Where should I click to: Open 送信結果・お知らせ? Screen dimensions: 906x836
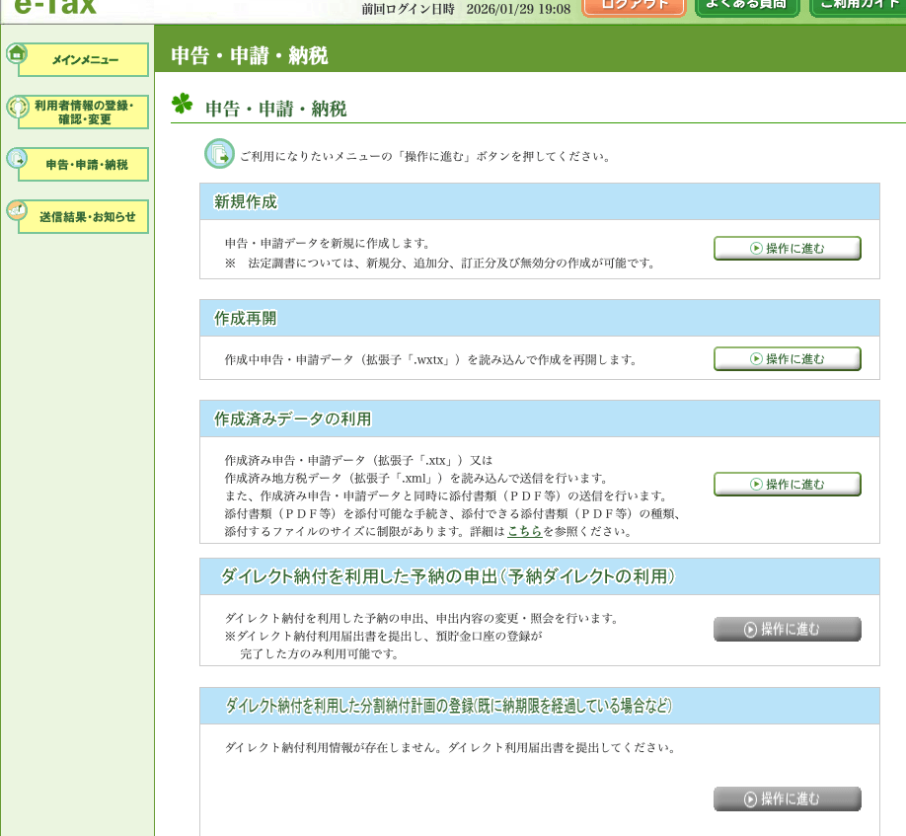(83, 217)
